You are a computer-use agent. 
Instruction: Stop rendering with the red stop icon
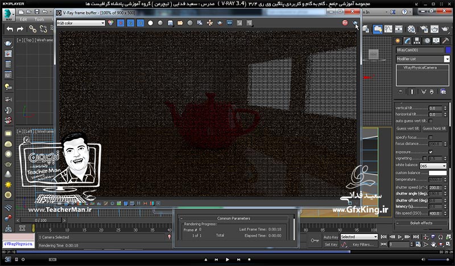345,23
